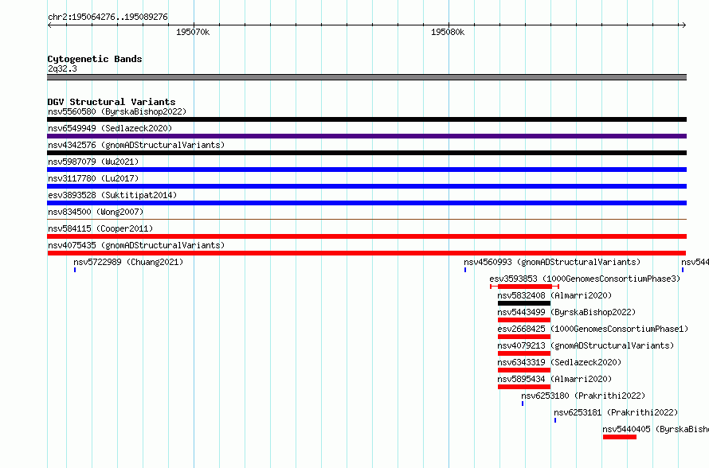Screen dimensions: 709x468
Task: Open esv2668425 (1000GenomesConsortiumPhase1) label
Action: coord(593,329)
